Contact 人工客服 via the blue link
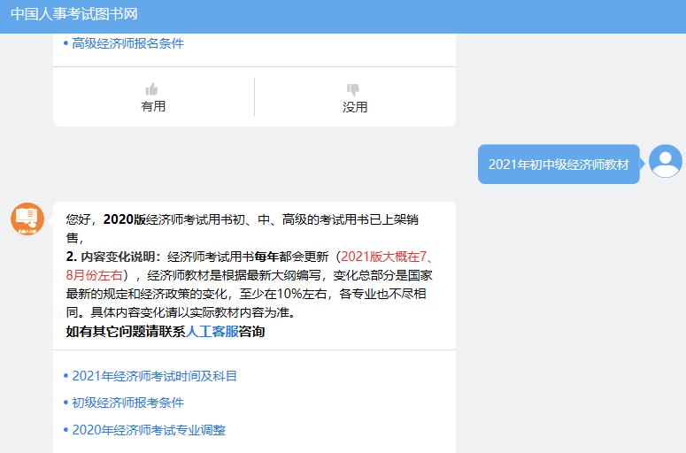The width and height of the screenshot is (686, 453). coord(212,332)
